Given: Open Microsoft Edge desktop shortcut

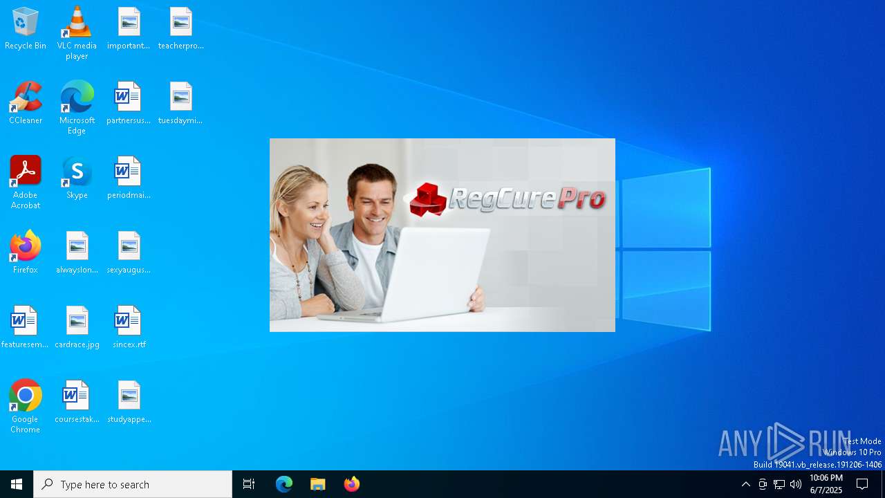Looking at the screenshot, I should 77,108.
